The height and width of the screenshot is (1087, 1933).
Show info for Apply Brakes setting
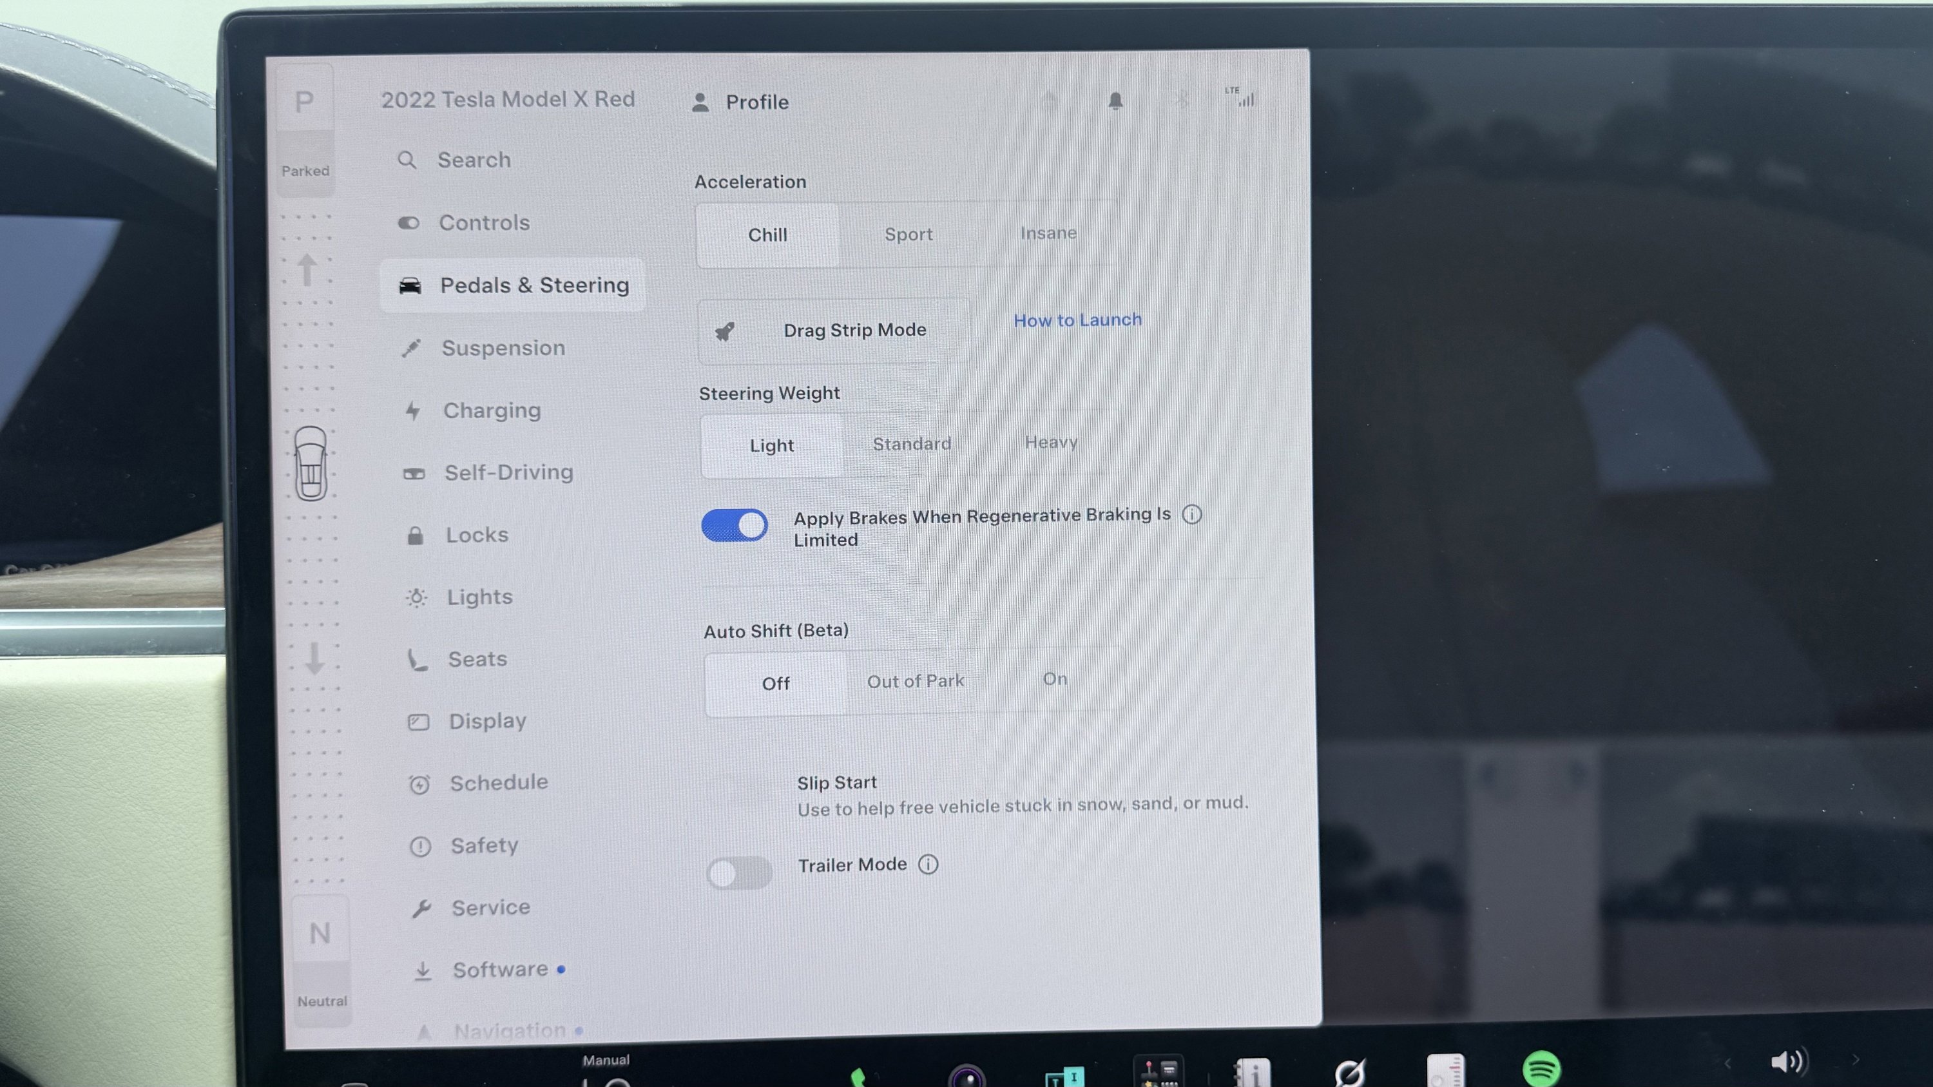(1191, 515)
